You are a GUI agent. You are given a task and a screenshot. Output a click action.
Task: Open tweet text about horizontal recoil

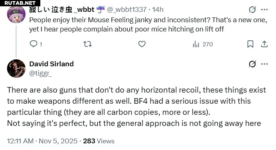coord(134,106)
